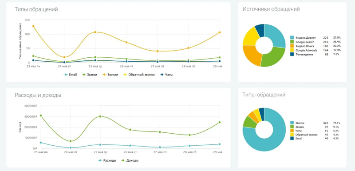Viewport: 355px width, 171px height.
Task: Select Google.Adwords legend entry
Action: [x=315, y=50]
